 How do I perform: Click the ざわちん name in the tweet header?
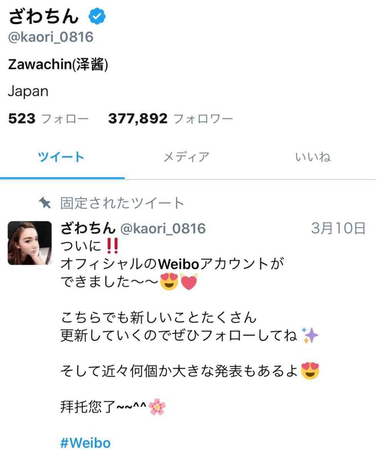tap(88, 228)
